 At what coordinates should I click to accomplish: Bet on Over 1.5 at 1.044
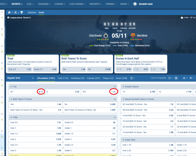(36, 134)
